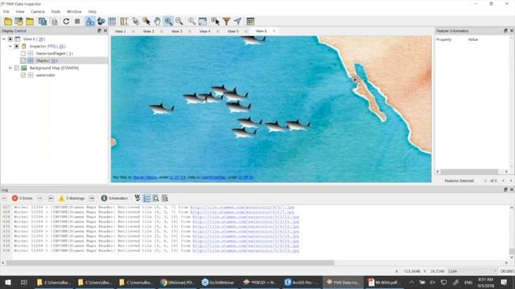Click the greyed copy documents toolbar icon

tap(54, 22)
